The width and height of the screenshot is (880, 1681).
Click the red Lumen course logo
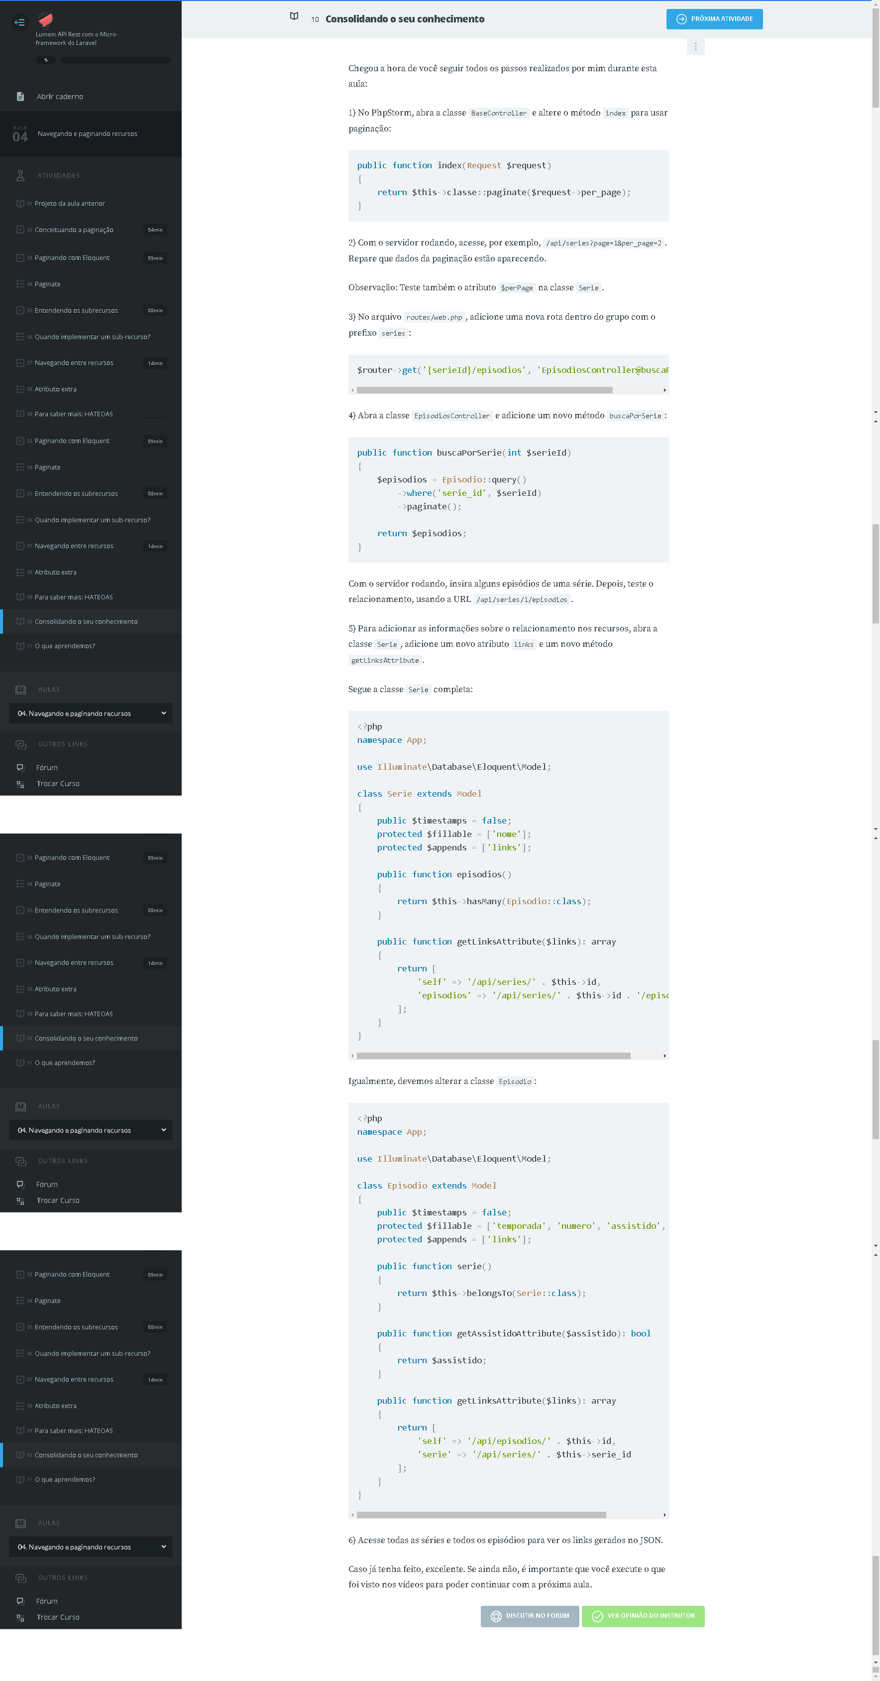[x=45, y=19]
